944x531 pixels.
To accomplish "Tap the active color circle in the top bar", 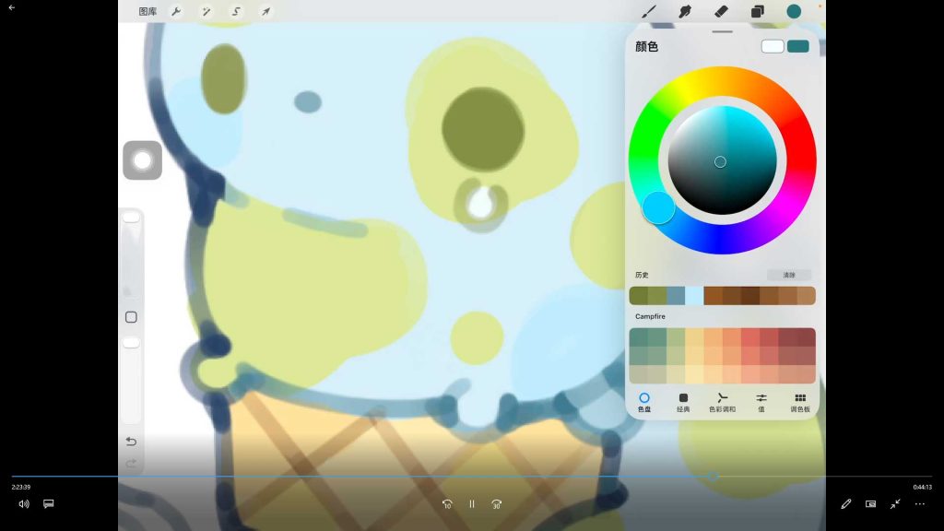I will [794, 11].
